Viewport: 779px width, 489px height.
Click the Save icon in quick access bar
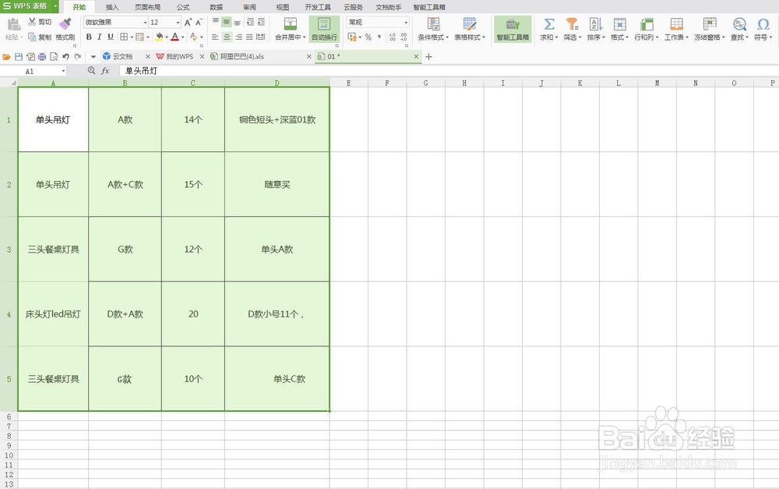16,56
